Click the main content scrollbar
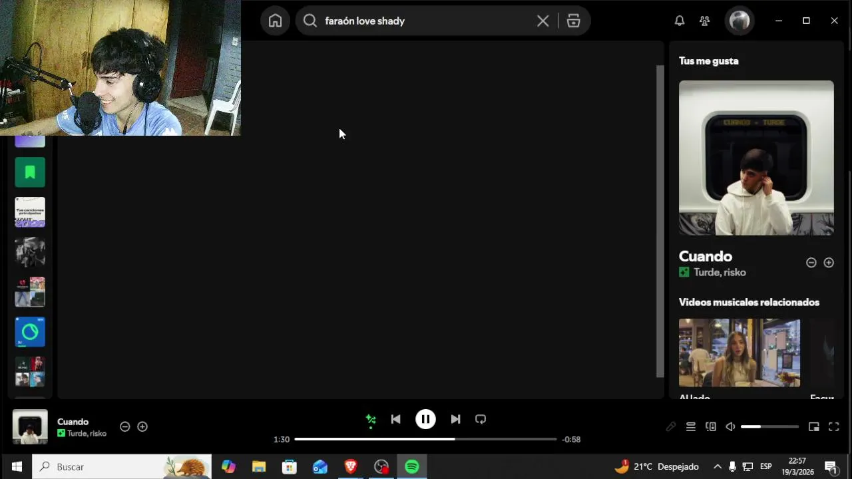852x479 pixels. pos(660,222)
